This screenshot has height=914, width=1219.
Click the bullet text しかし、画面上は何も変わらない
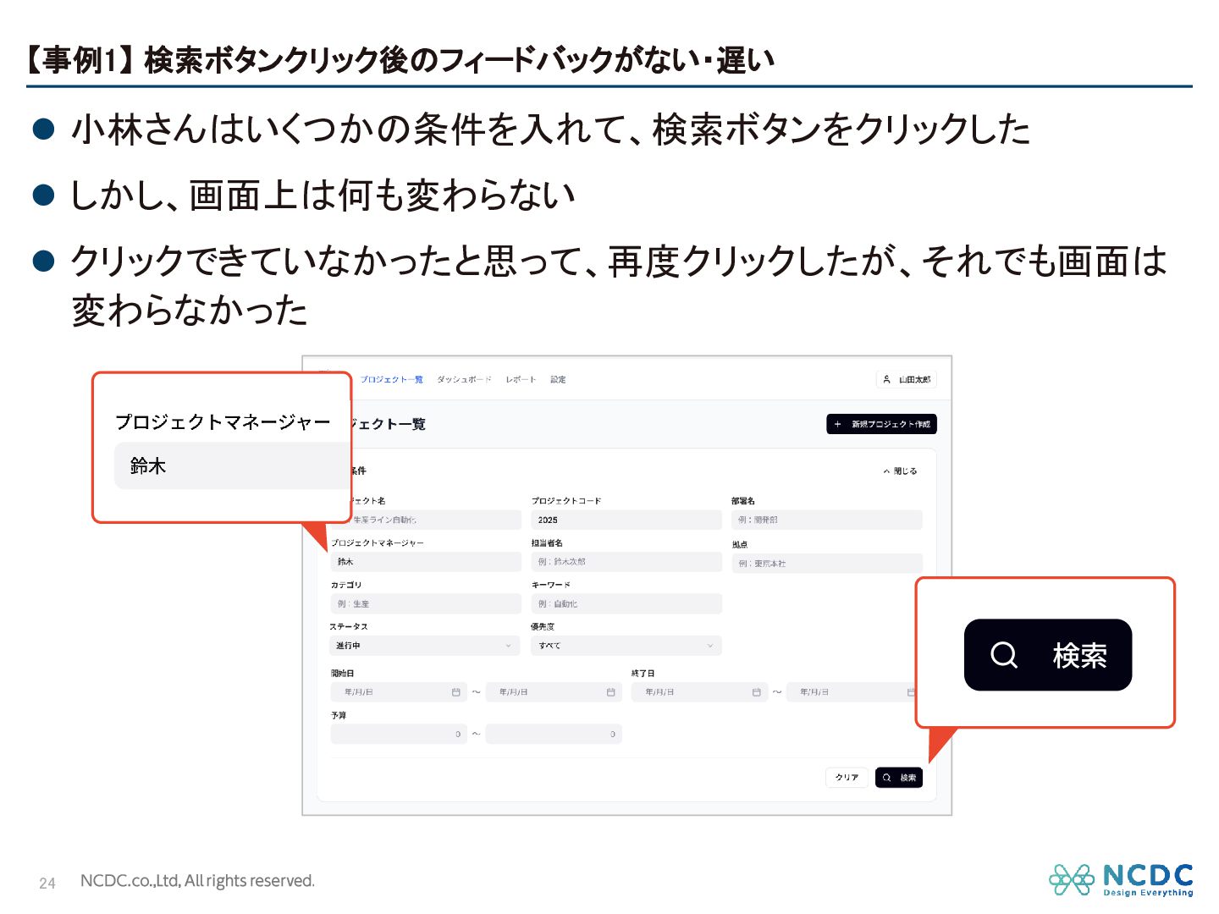pos(323,195)
